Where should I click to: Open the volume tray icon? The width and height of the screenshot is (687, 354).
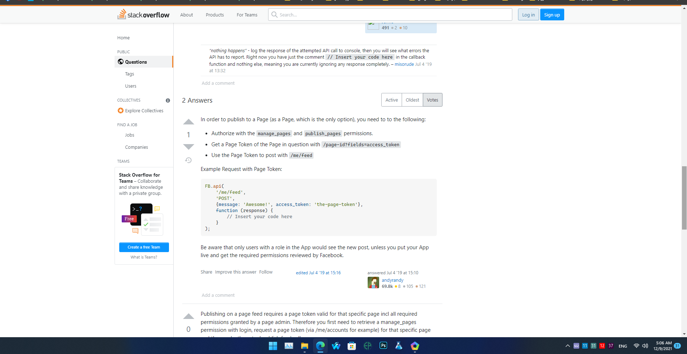click(645, 346)
